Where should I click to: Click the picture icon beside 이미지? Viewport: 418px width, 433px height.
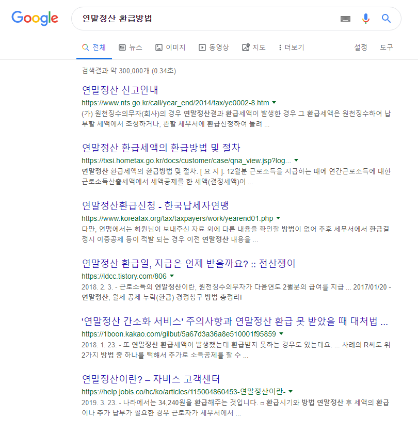[x=159, y=47]
